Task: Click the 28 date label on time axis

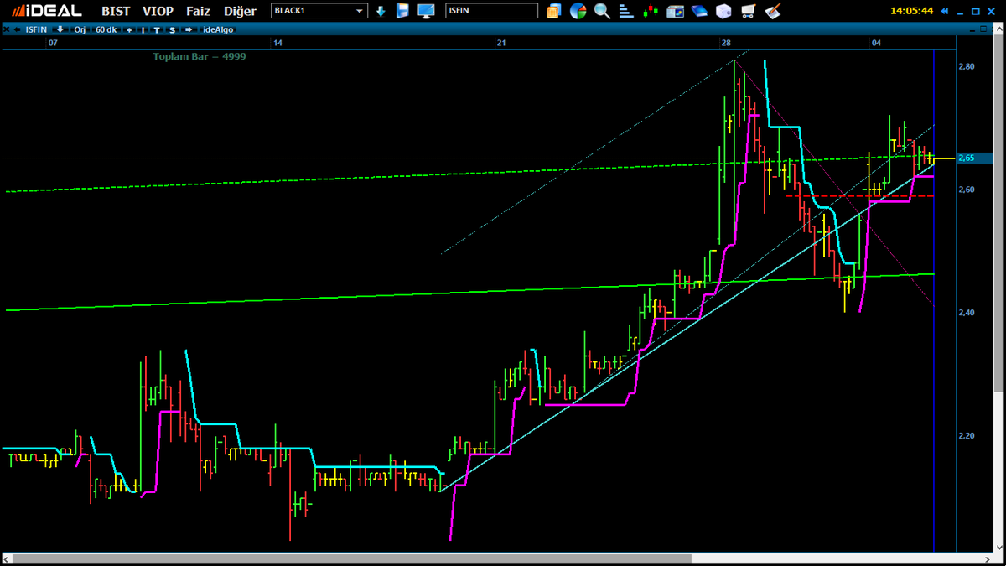Action: coord(726,42)
